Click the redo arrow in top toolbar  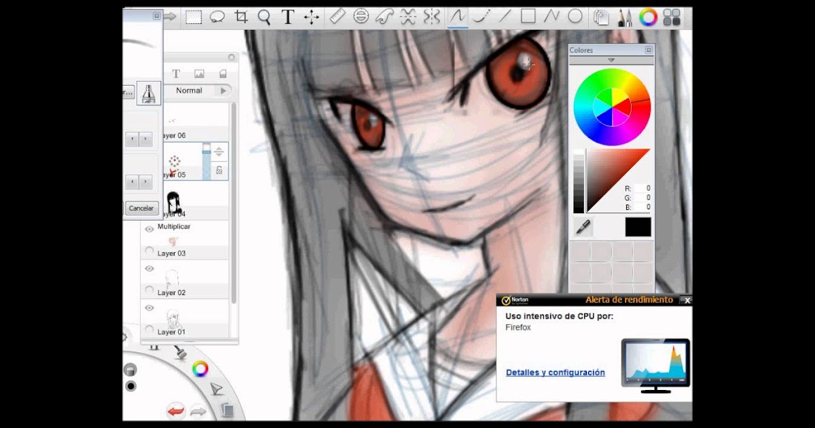pos(170,16)
